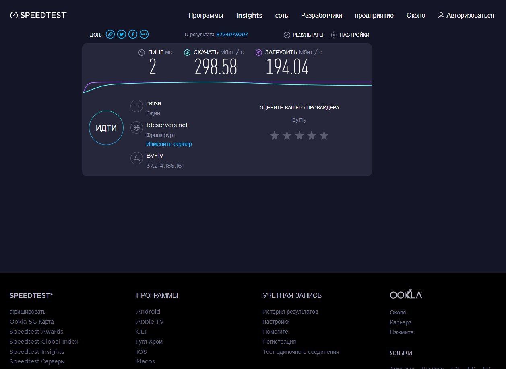Start the test with the ИДТИ button

tap(106, 128)
